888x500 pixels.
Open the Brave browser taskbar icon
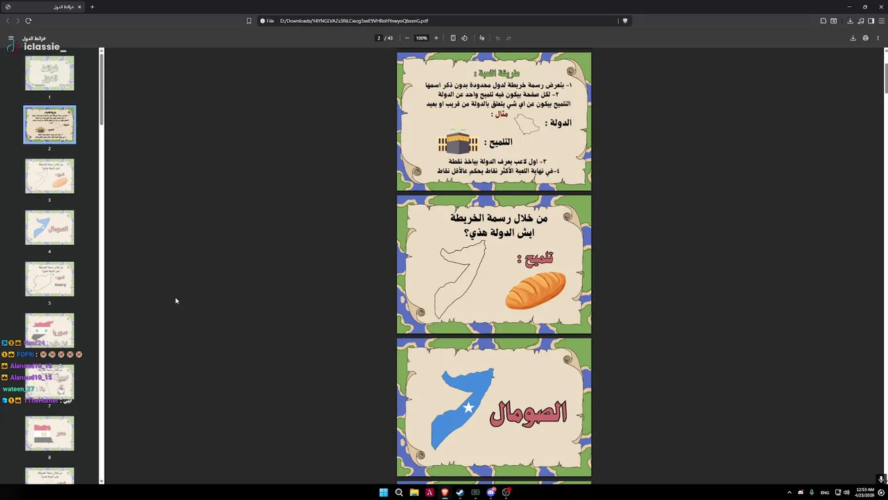(445, 492)
